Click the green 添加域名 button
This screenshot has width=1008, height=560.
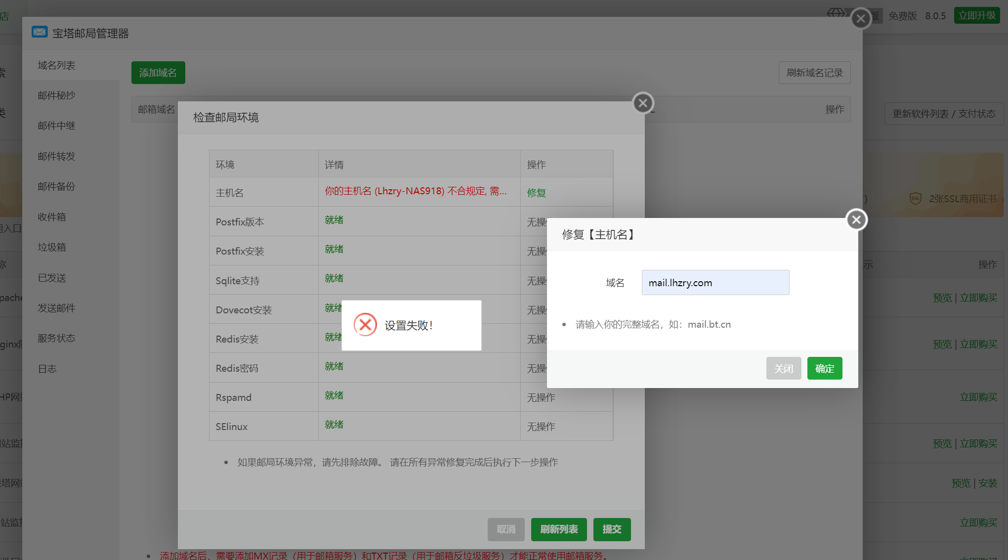(x=158, y=73)
